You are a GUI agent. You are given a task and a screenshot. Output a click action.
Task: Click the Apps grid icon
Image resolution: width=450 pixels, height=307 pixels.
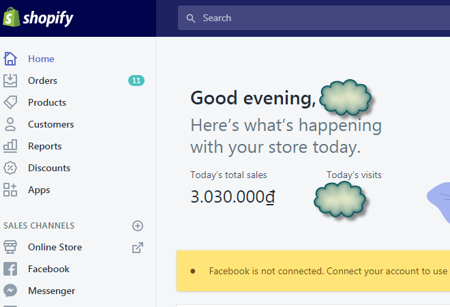(10, 190)
